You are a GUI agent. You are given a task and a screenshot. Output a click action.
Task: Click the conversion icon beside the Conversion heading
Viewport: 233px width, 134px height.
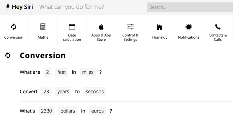coord(8,55)
